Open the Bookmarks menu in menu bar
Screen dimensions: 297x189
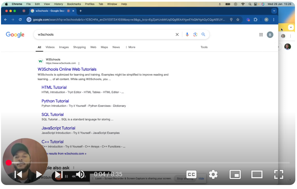74,4
